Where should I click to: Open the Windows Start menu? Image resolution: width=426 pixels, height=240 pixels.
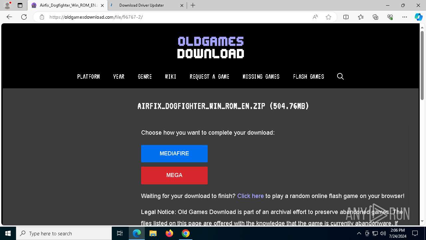8,233
